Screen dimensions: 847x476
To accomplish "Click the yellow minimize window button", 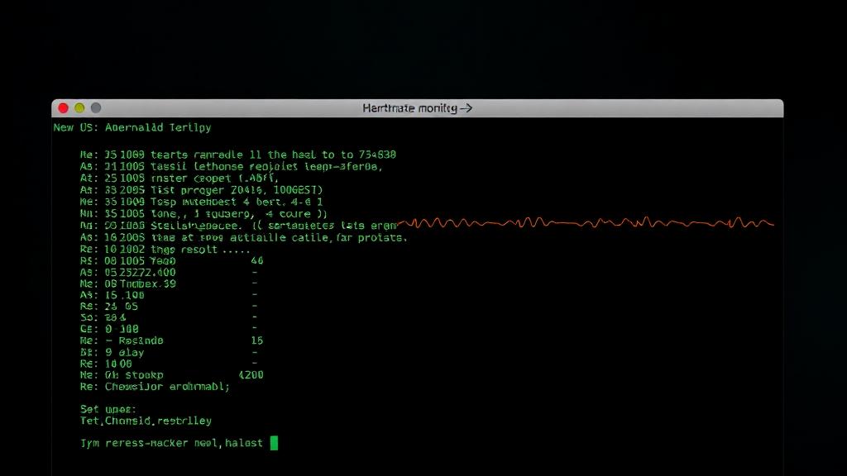I will [x=79, y=108].
